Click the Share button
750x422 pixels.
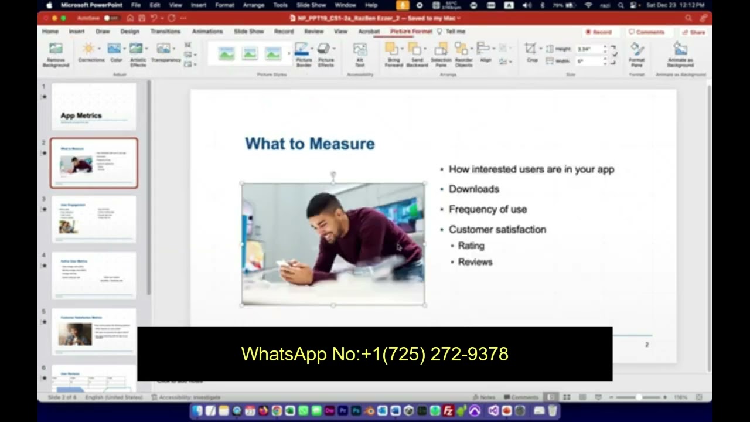[693, 32]
